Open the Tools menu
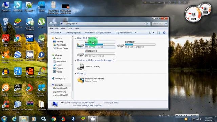Screen dimensions: 217x122 click(x=70, y=28)
